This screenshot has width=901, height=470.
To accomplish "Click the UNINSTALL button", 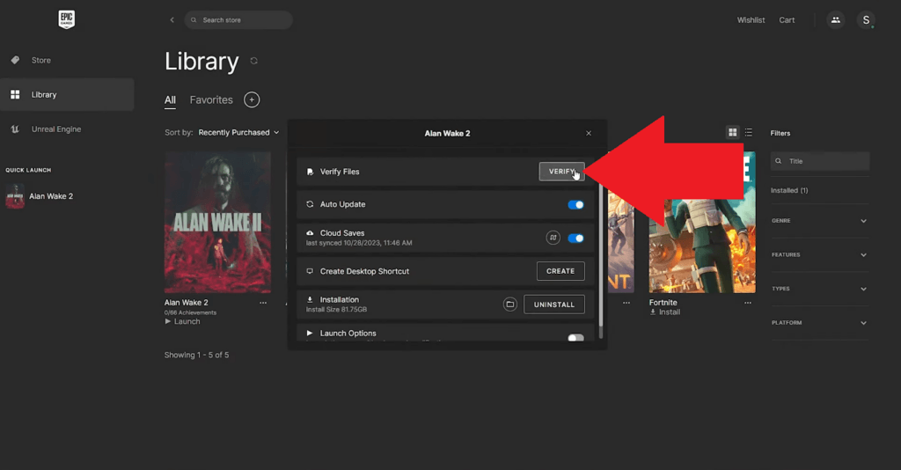I will (554, 305).
